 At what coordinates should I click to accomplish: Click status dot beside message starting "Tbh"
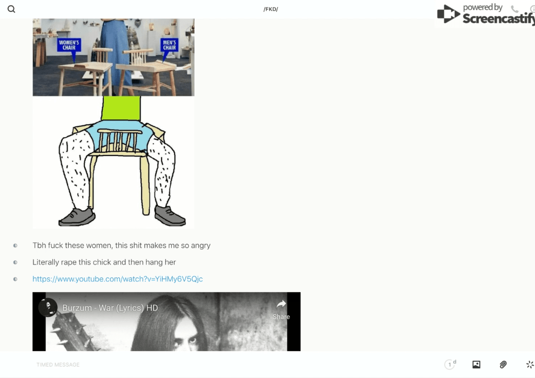coord(15,246)
